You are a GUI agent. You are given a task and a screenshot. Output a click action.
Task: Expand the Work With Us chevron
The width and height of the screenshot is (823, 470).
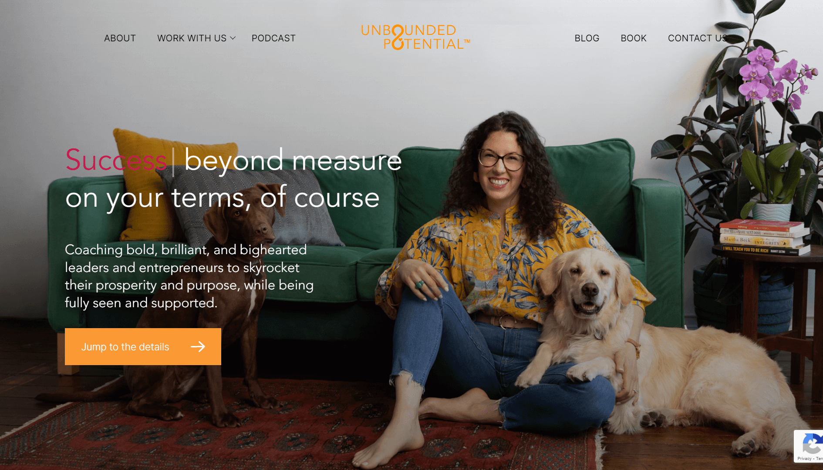[x=233, y=38]
